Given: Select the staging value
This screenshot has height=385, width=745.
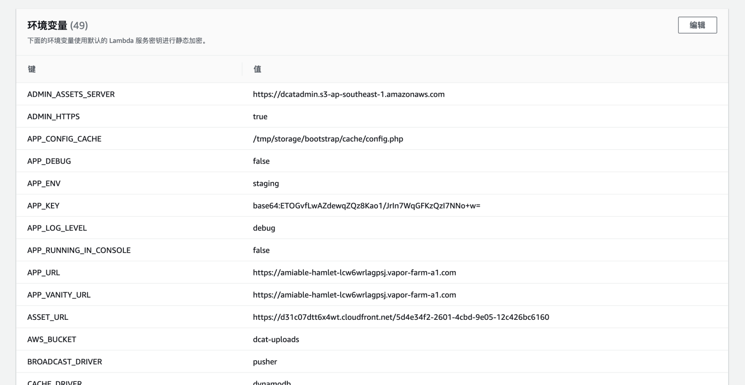Looking at the screenshot, I should coord(266,183).
